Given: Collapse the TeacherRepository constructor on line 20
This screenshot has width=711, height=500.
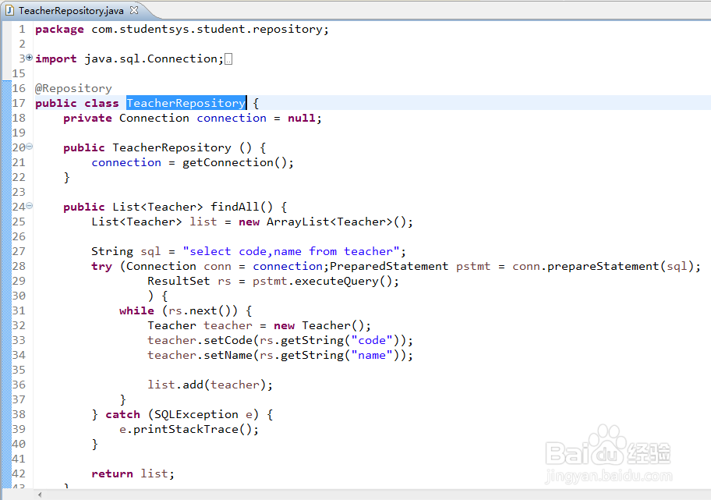Looking at the screenshot, I should tap(30, 146).
